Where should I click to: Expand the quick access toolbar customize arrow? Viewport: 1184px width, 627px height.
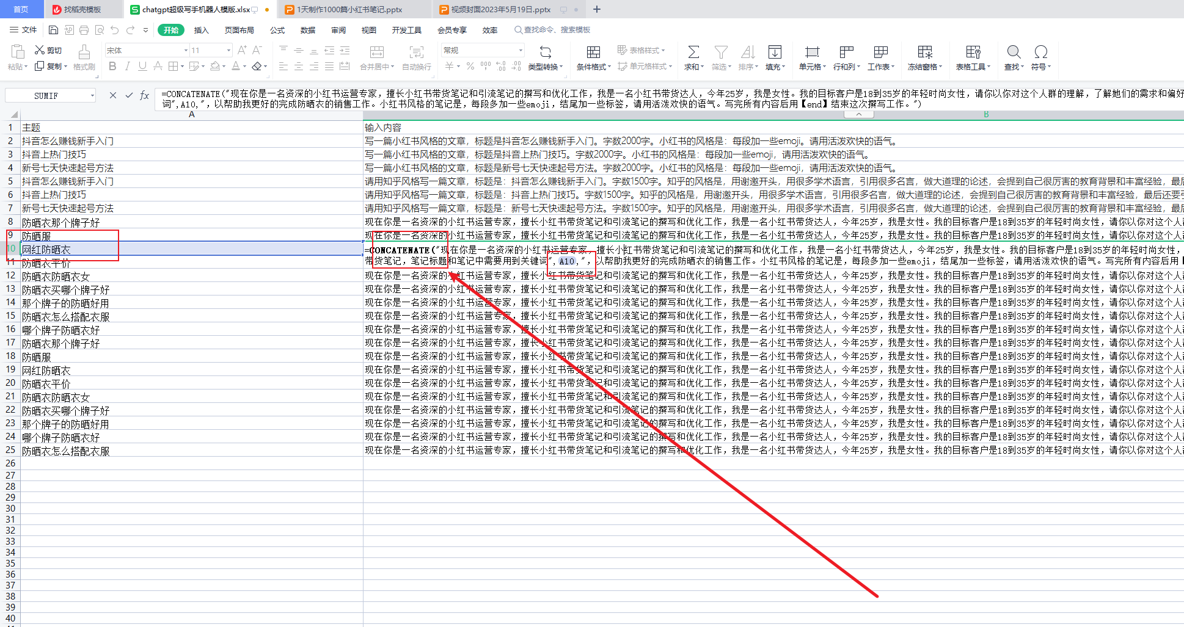pyautogui.click(x=145, y=30)
